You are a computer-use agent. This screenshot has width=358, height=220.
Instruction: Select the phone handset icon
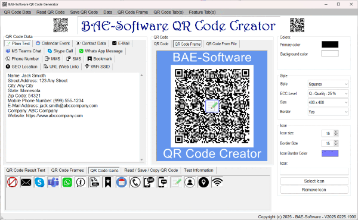tap(135, 182)
